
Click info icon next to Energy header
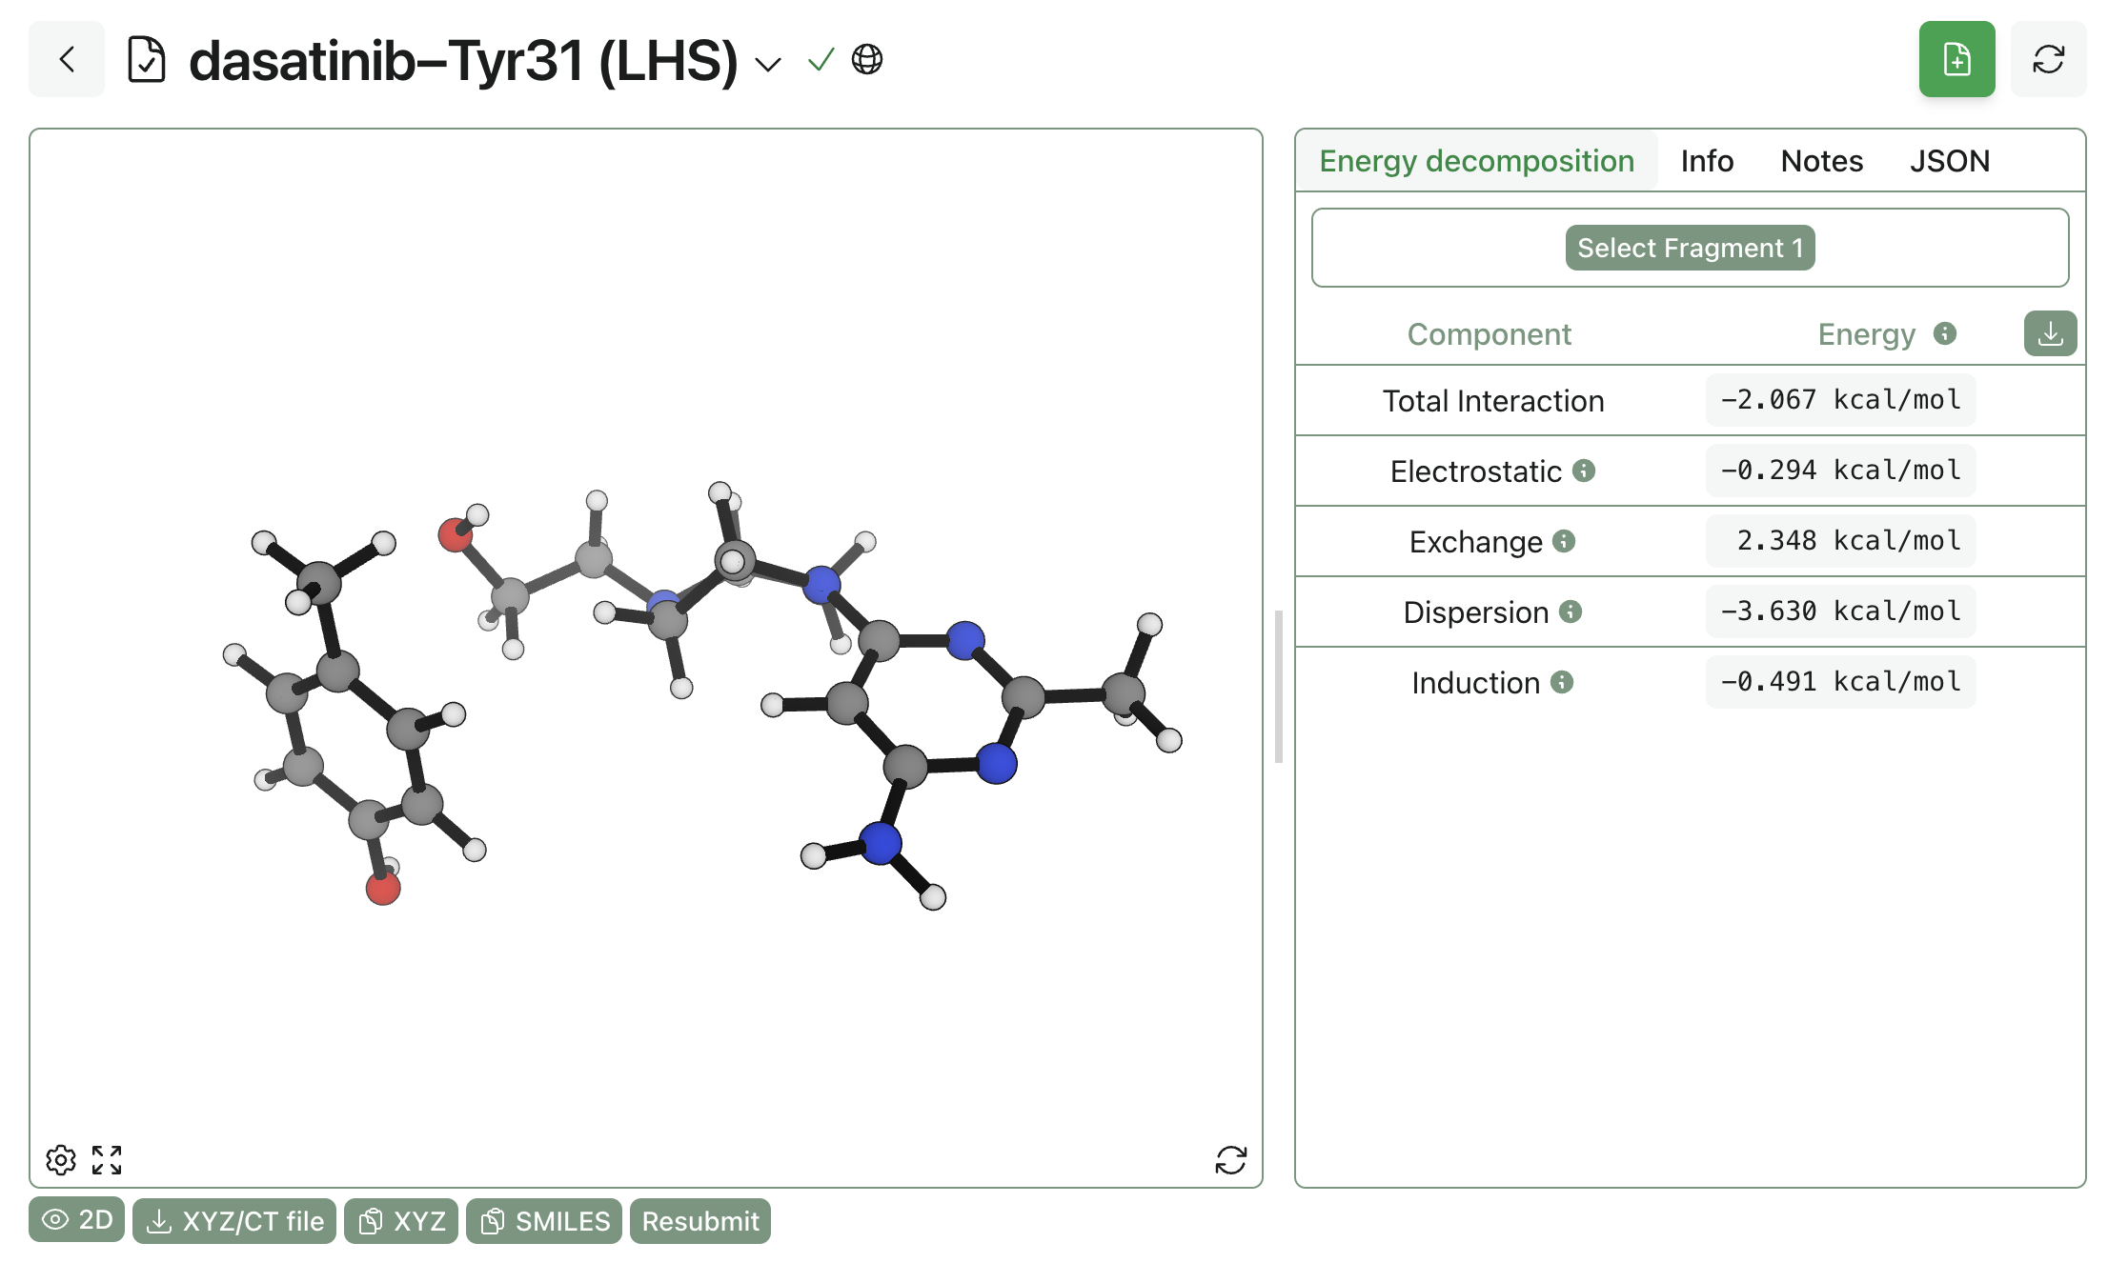[x=1945, y=333]
